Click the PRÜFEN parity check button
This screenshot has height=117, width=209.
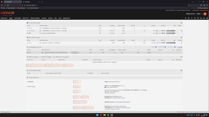[77, 87]
